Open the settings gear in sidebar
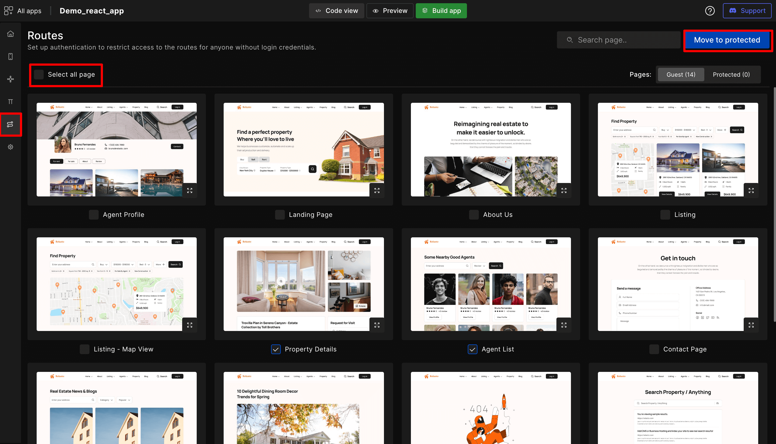Screen dimensions: 776x444 (11, 147)
